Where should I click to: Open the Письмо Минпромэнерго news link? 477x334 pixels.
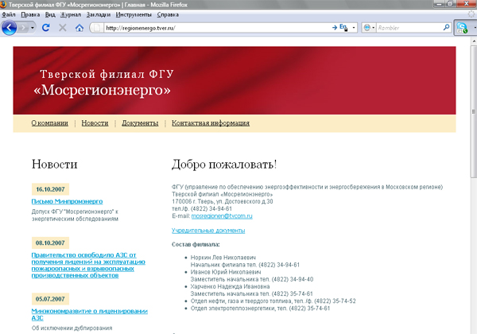pos(67,201)
